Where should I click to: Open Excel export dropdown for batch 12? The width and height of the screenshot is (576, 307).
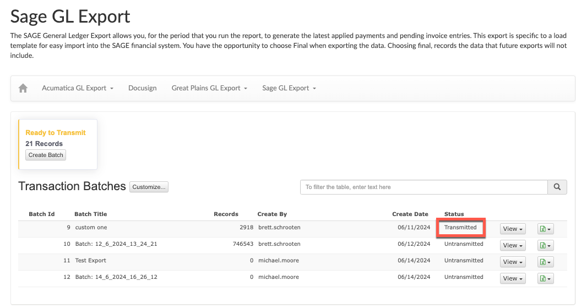[x=545, y=279]
